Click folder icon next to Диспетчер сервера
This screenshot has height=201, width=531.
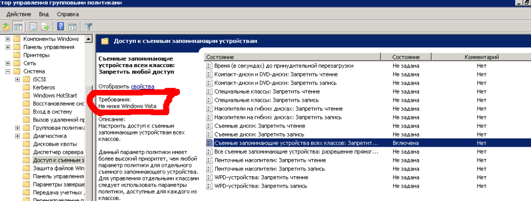[26, 152]
